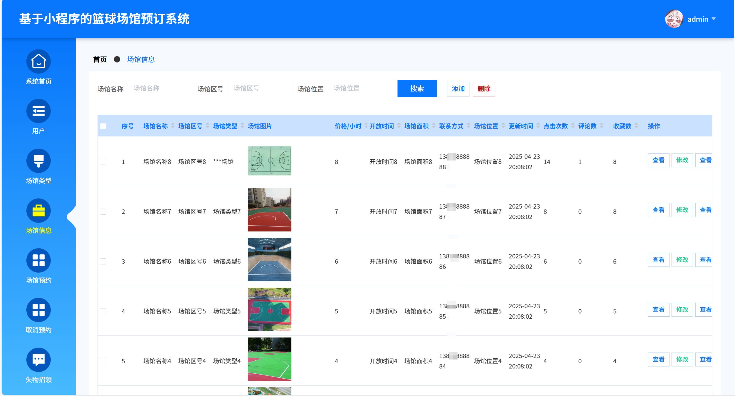735x396 pixels.
Task: Click the 序号 column header
Action: coord(128,126)
